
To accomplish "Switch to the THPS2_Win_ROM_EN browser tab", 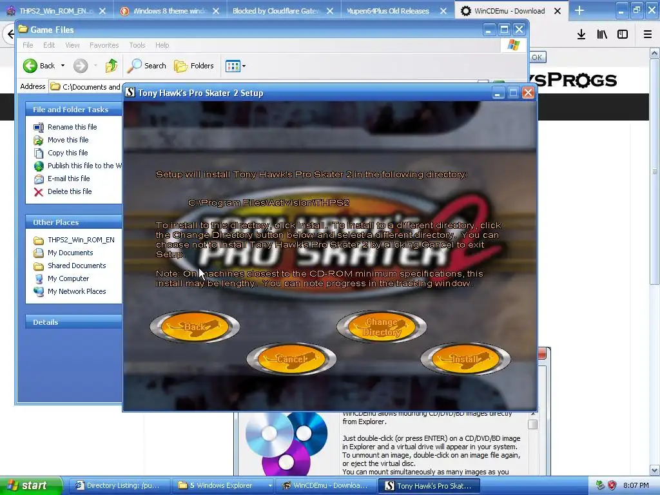I will (55, 11).
